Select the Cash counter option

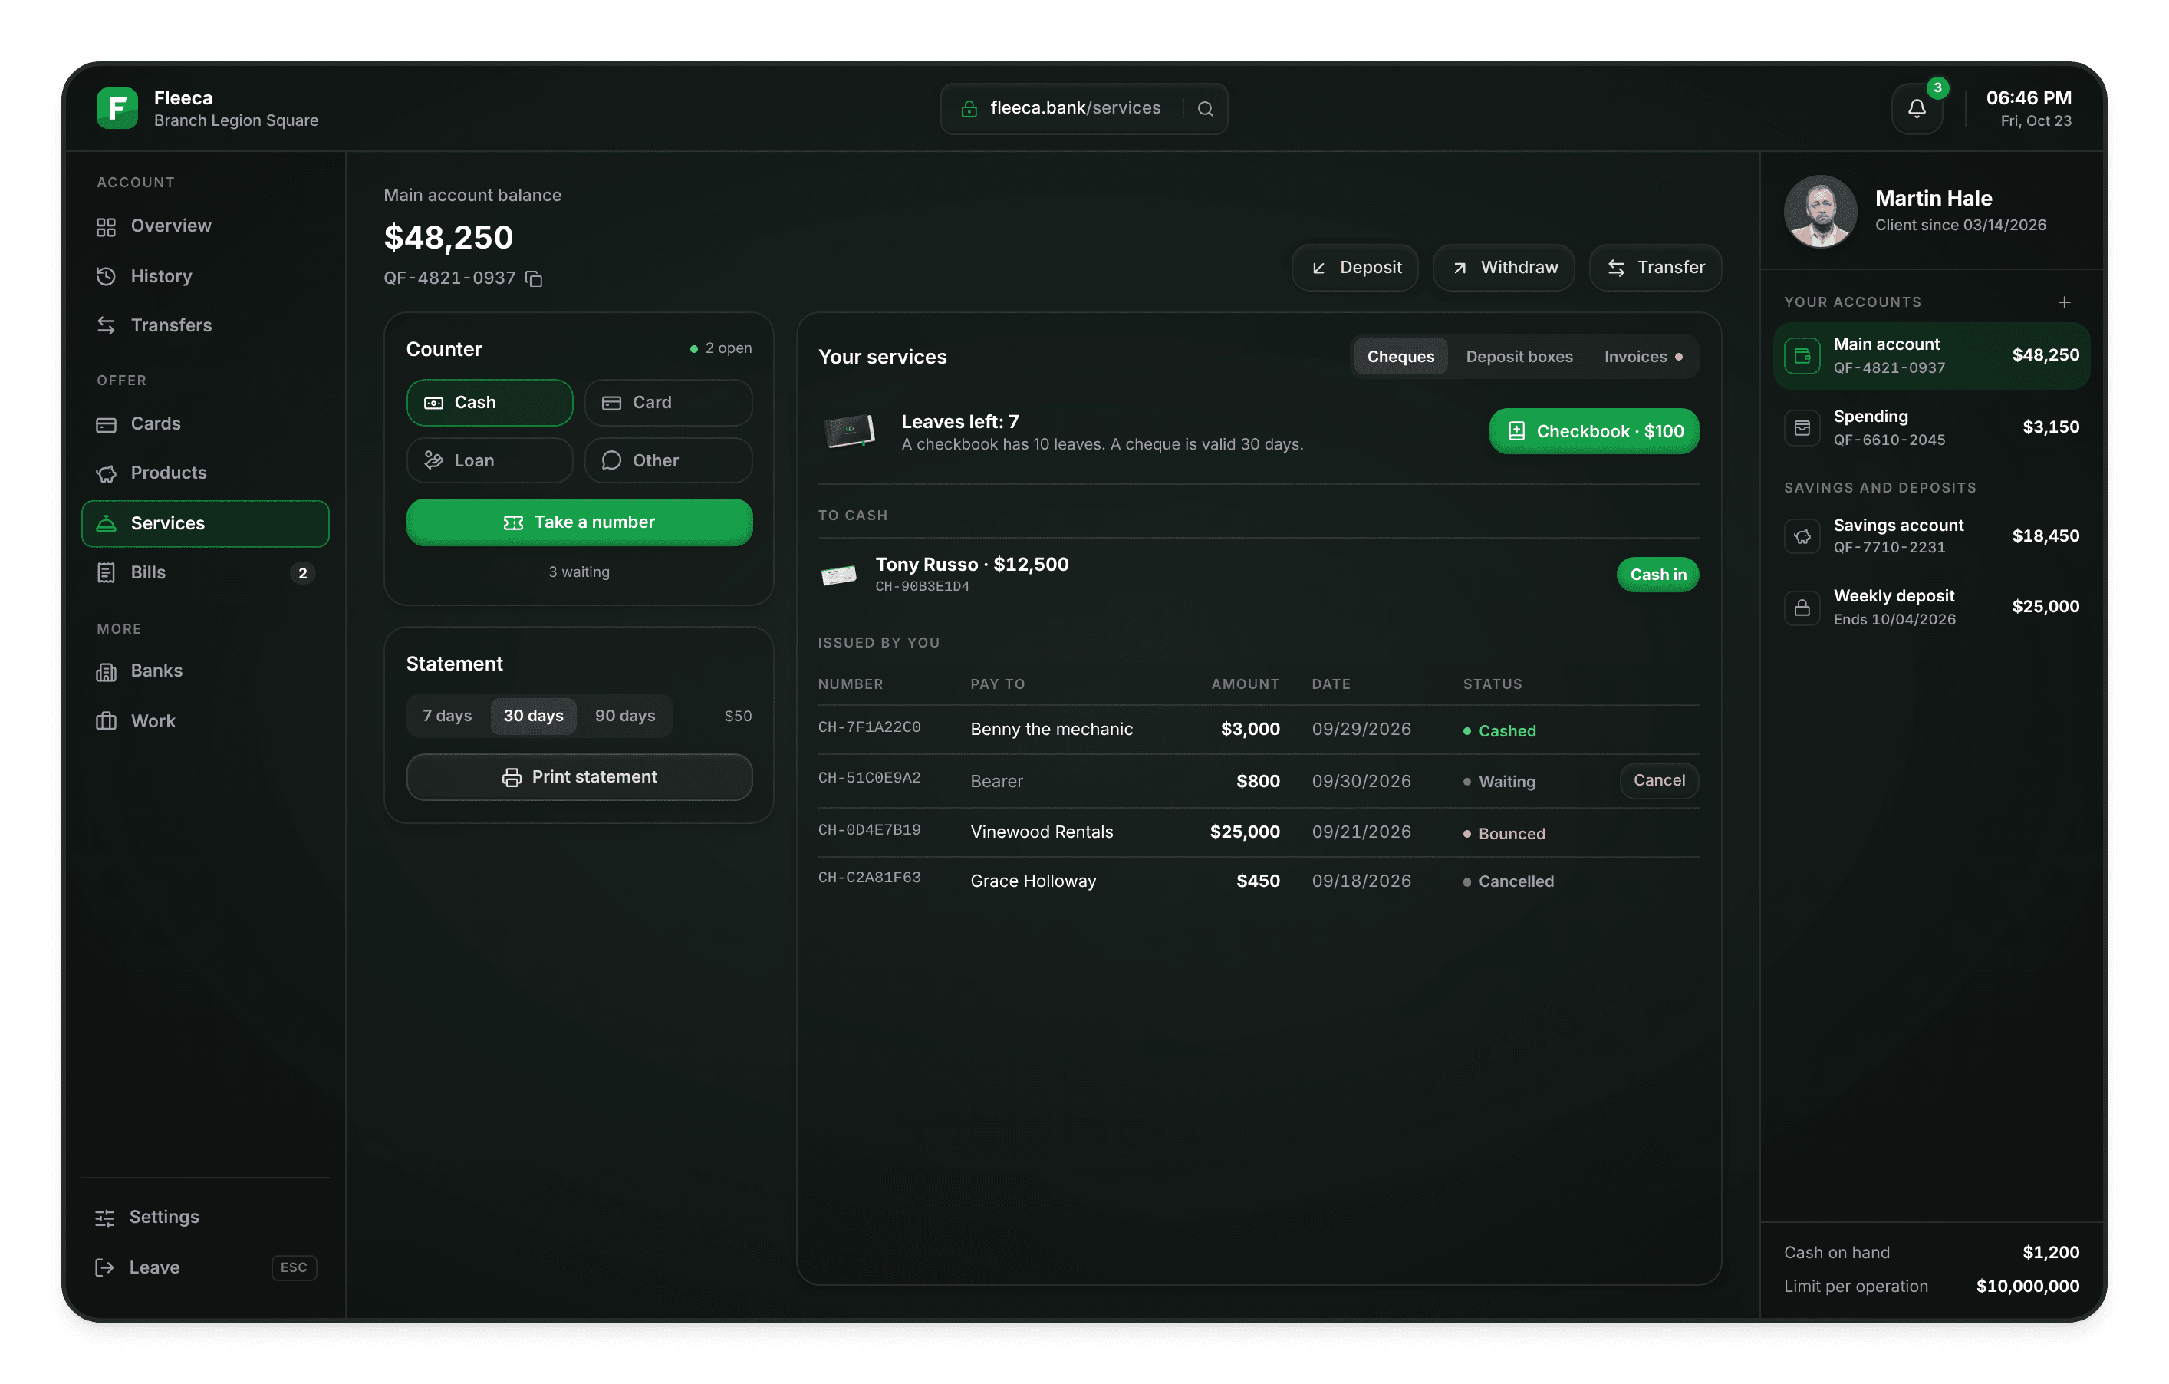pos(489,403)
